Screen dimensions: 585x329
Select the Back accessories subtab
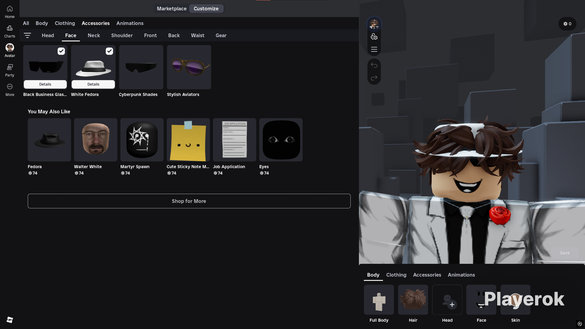click(174, 36)
